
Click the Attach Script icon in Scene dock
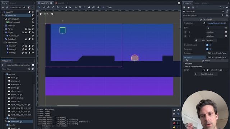coord(29,8)
